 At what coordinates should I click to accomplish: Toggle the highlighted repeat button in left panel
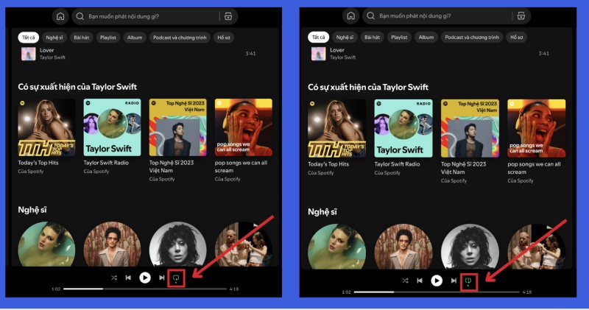tap(177, 278)
